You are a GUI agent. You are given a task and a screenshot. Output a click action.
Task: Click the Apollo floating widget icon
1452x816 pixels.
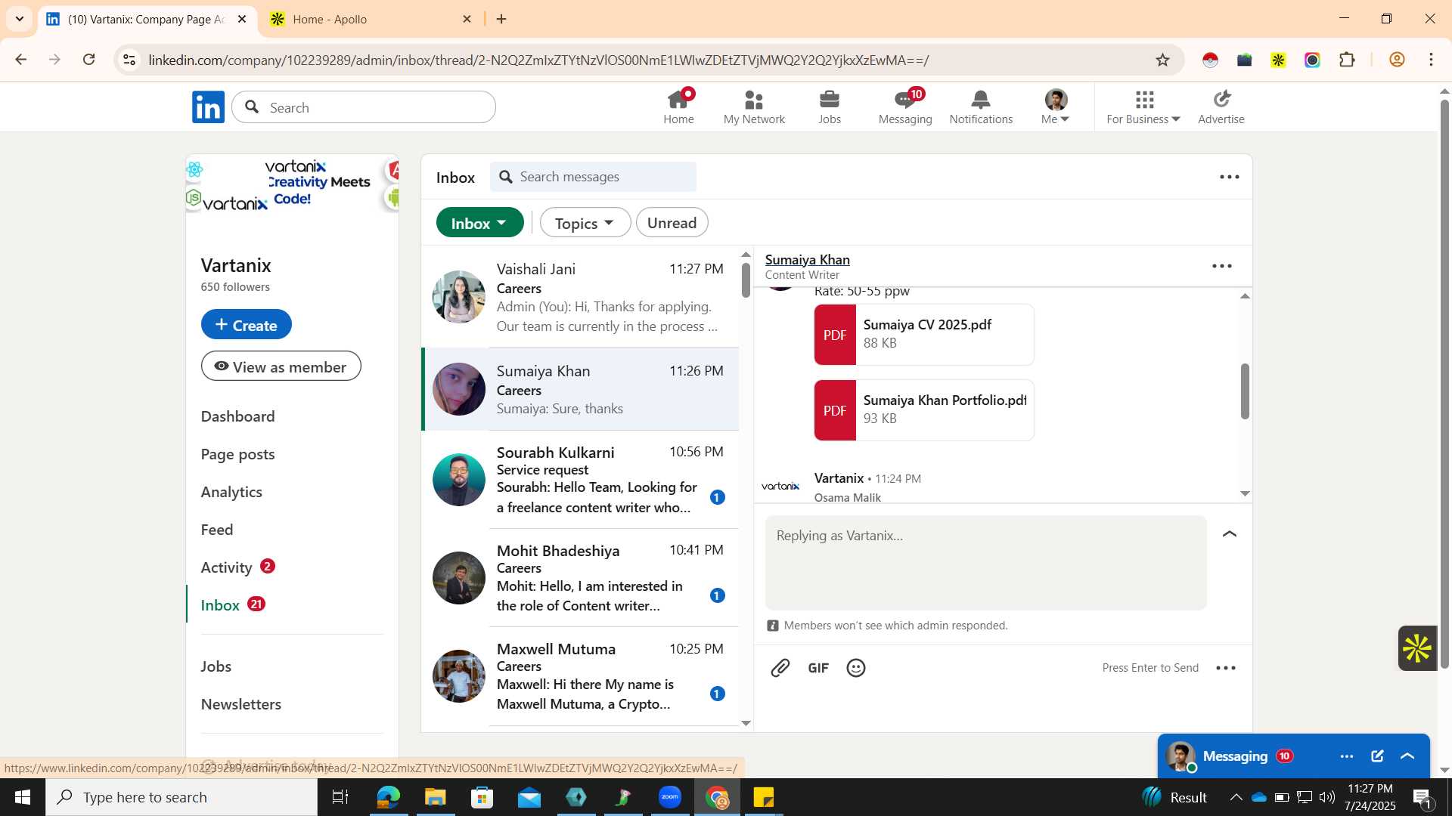click(1417, 648)
